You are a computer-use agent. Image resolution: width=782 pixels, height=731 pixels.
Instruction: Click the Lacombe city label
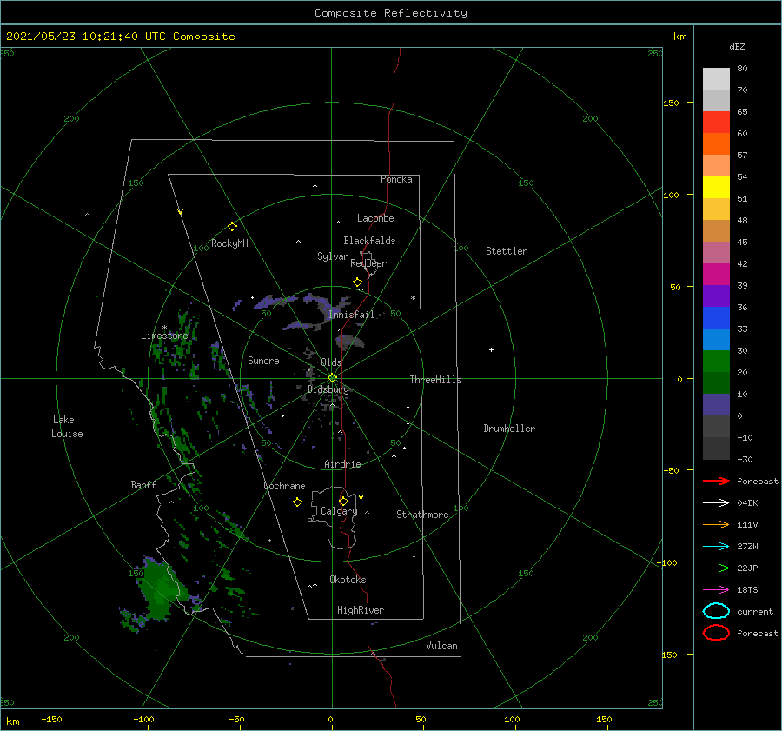coord(375,218)
